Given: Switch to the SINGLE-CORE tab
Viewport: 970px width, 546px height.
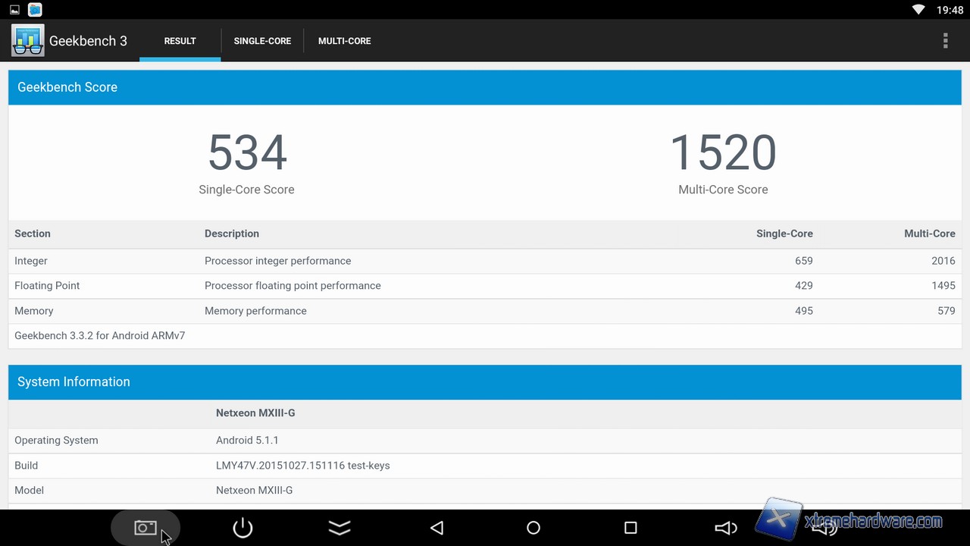Looking at the screenshot, I should click(262, 41).
